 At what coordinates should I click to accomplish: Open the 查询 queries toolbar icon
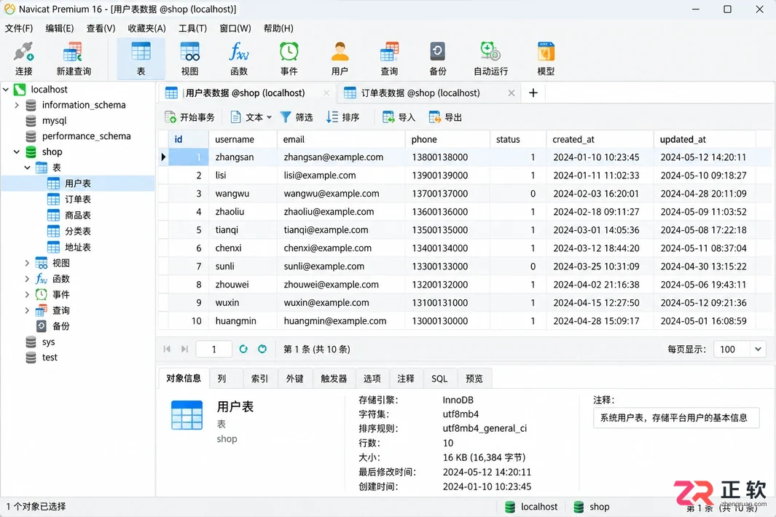tap(389, 58)
